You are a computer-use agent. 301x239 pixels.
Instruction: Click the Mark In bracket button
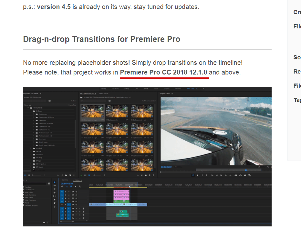tap(202, 175)
